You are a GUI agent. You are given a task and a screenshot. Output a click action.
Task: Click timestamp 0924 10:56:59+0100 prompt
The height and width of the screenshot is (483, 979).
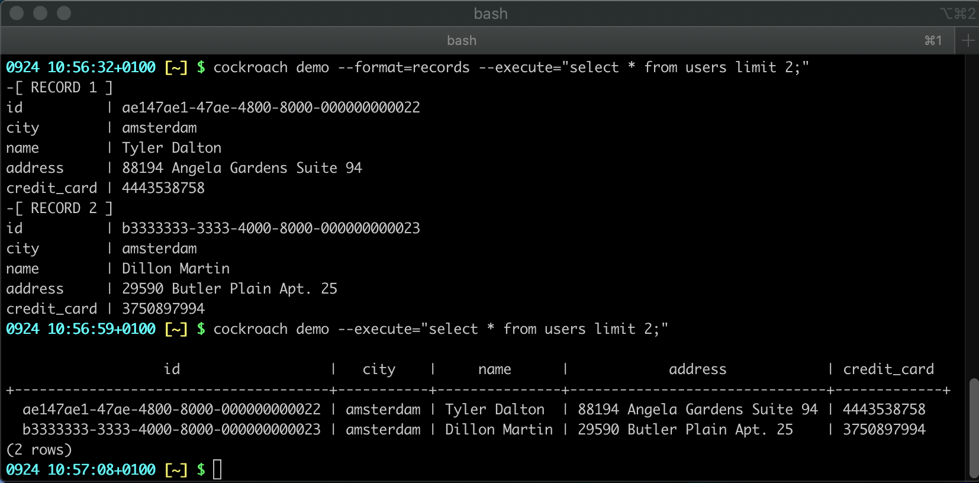[81, 329]
